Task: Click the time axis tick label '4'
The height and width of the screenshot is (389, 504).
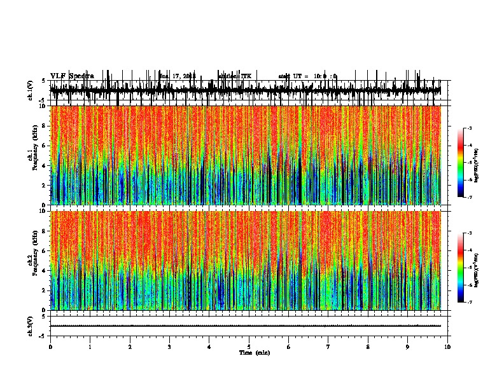Action: point(209,347)
